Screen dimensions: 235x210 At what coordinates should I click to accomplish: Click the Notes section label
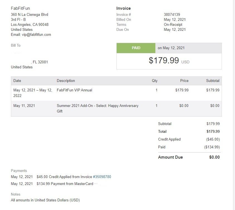coord(16,194)
